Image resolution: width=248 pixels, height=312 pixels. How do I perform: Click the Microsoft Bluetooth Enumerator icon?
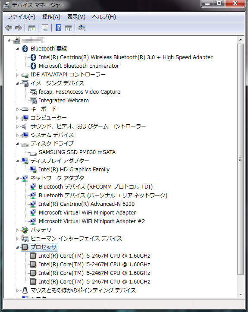click(33, 66)
